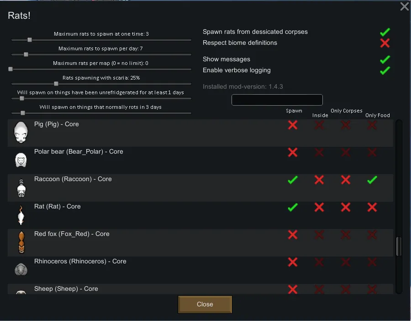The image size is (411, 321).
Task: Disable the Show messages option
Action: coord(385,59)
